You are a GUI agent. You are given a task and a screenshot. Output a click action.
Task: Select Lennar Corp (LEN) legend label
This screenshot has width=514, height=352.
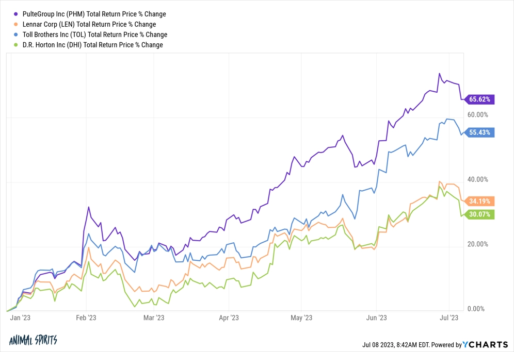[89, 24]
